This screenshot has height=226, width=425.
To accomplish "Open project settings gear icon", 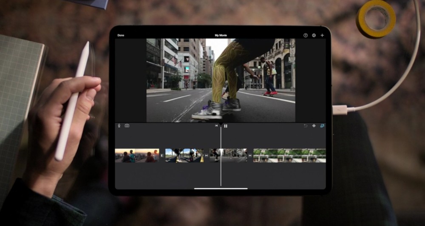I will (x=314, y=36).
